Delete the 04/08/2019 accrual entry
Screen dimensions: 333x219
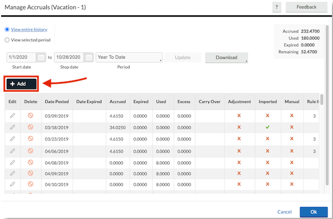[x=30, y=162]
